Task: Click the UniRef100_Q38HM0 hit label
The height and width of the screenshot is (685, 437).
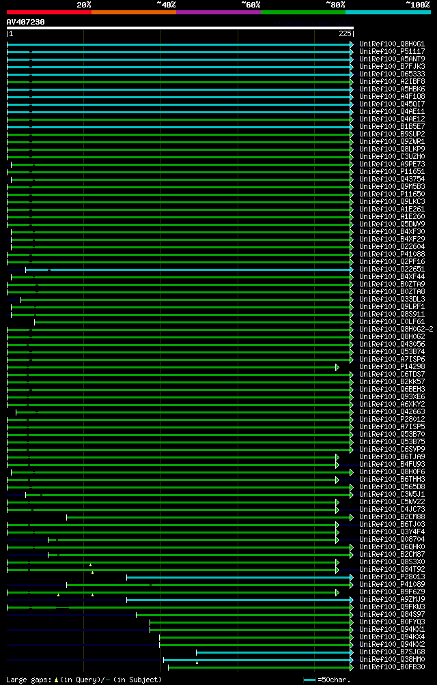Action: [x=391, y=660]
